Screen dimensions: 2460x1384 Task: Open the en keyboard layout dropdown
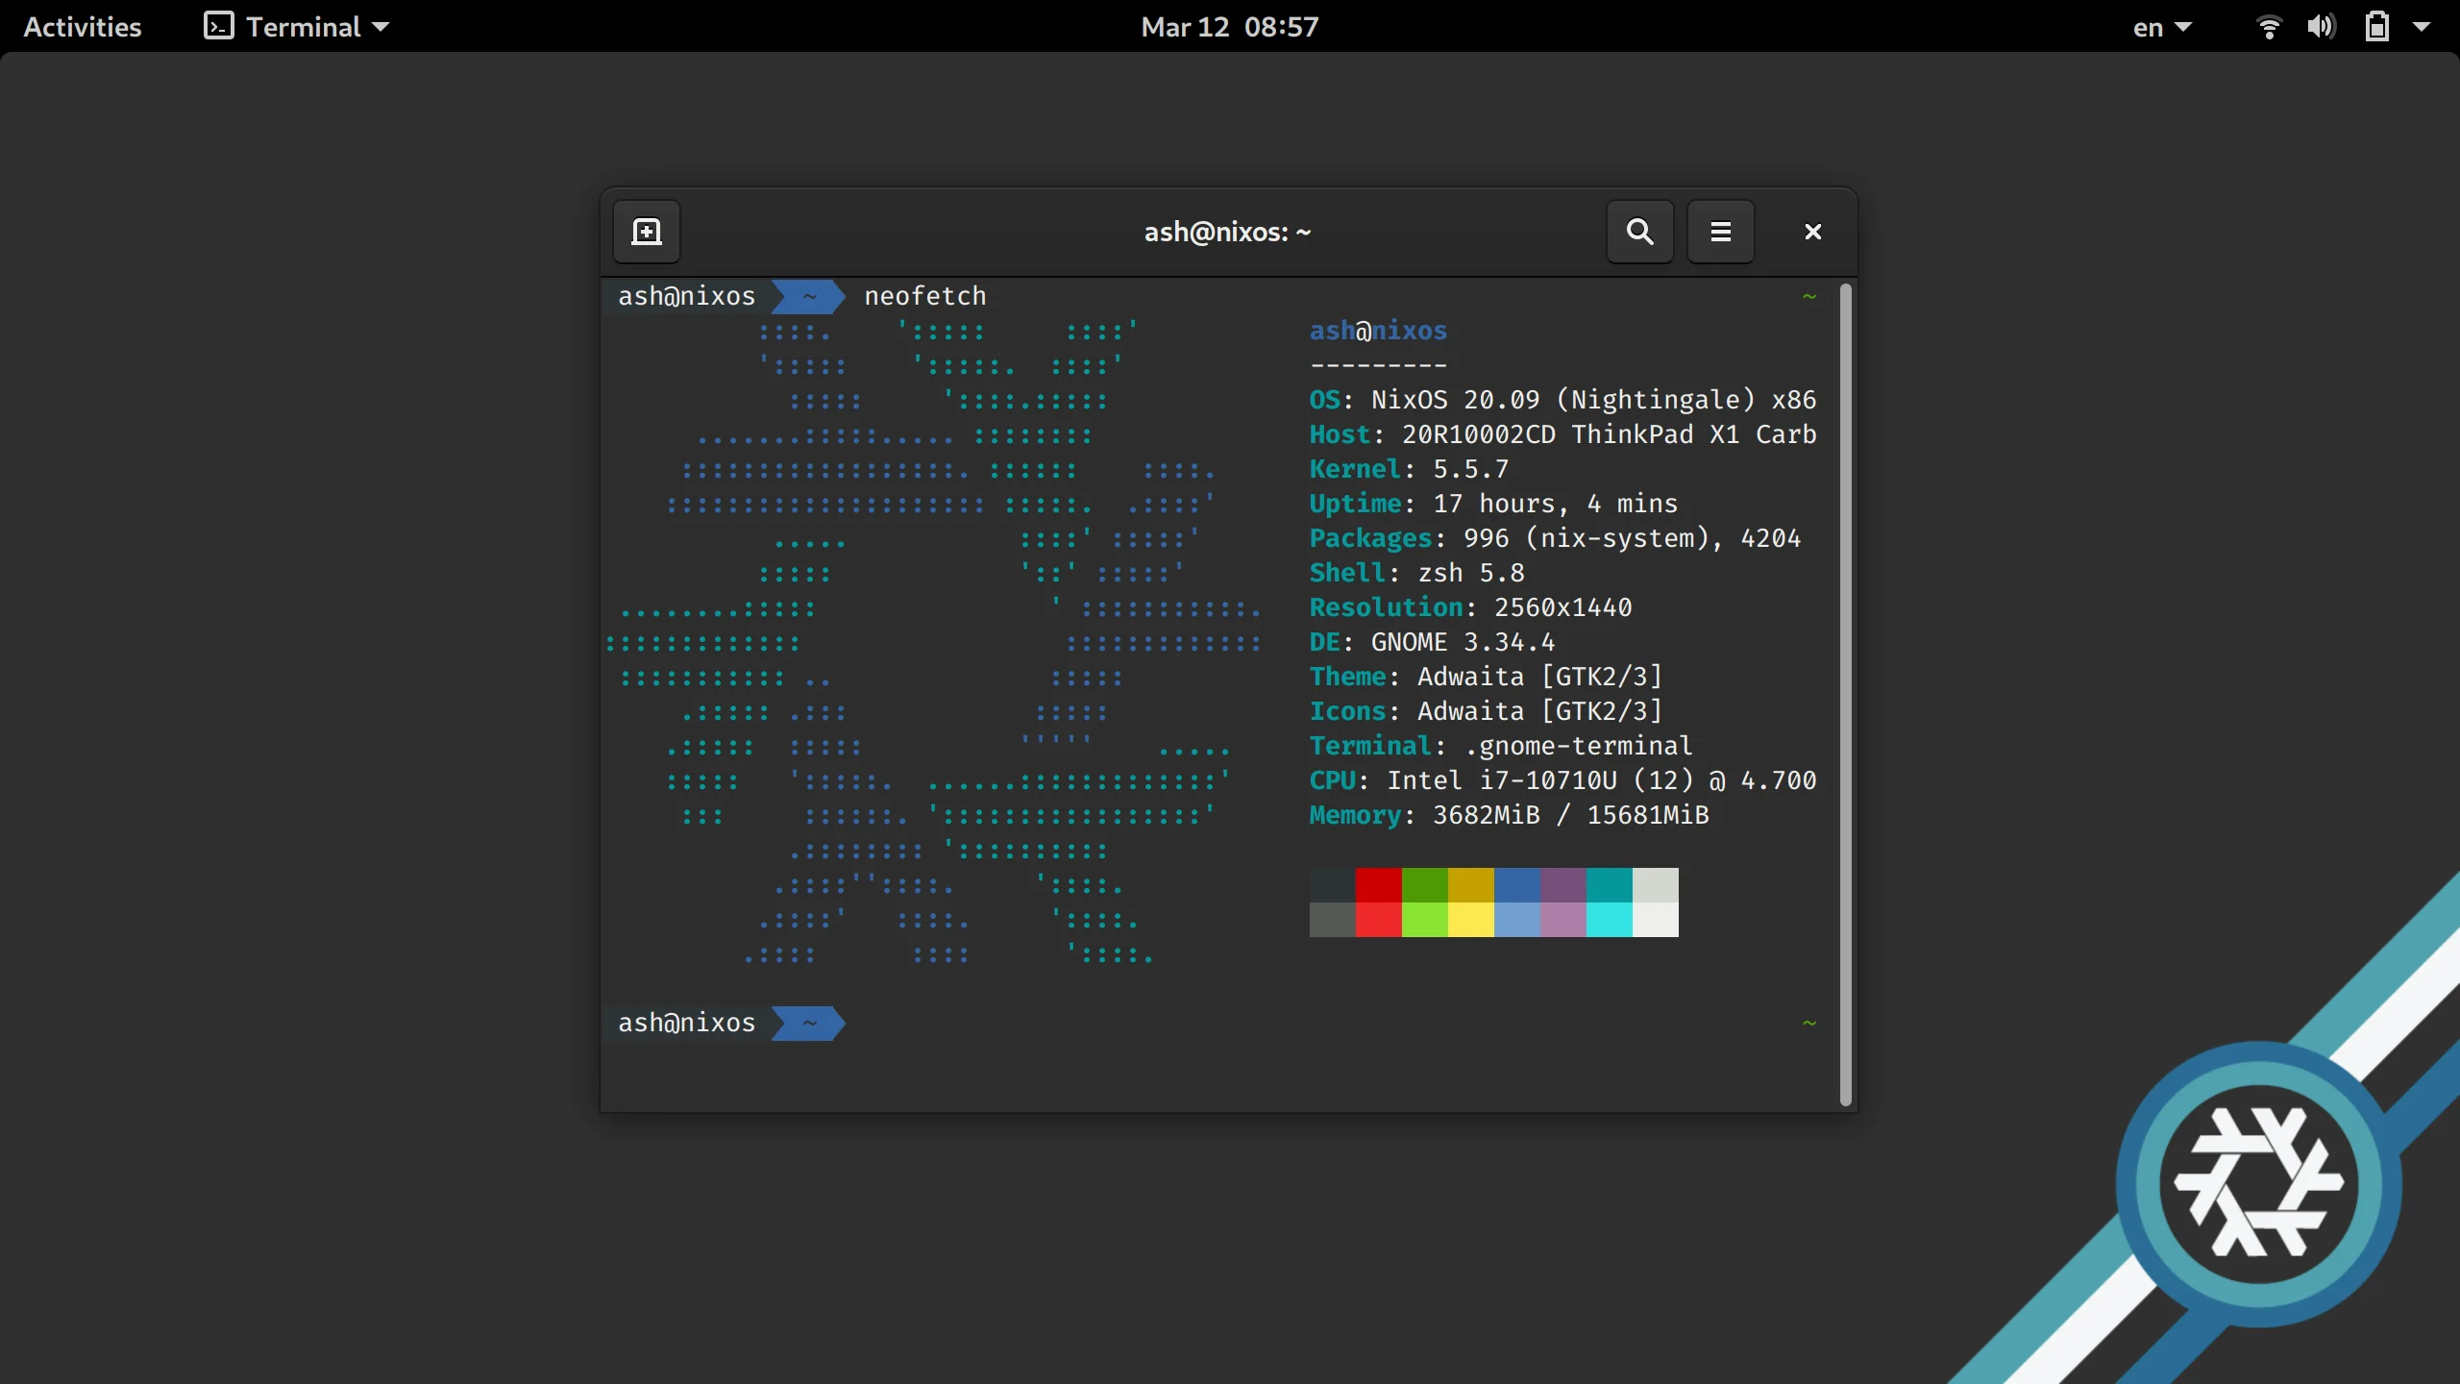click(x=2162, y=27)
